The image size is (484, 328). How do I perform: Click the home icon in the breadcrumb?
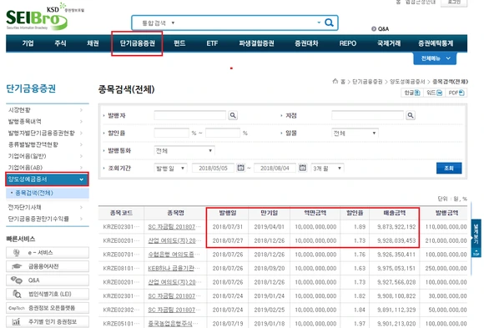(x=335, y=81)
